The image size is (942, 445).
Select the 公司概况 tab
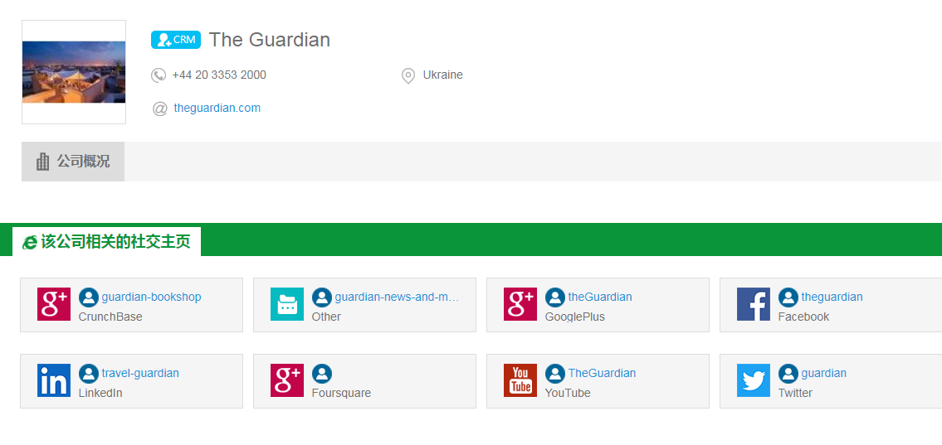(73, 162)
